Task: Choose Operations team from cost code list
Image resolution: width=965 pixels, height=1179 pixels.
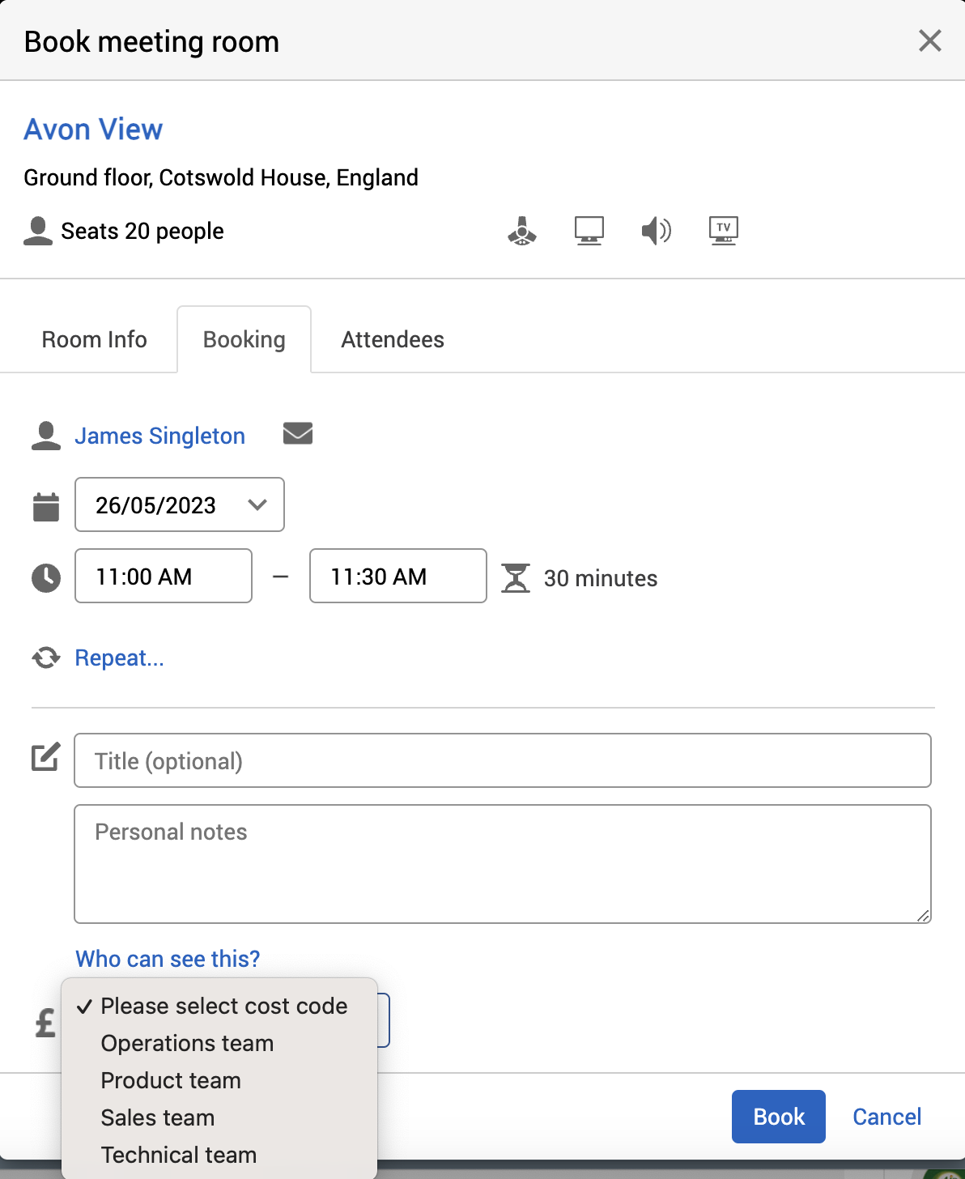Action: pyautogui.click(x=187, y=1043)
